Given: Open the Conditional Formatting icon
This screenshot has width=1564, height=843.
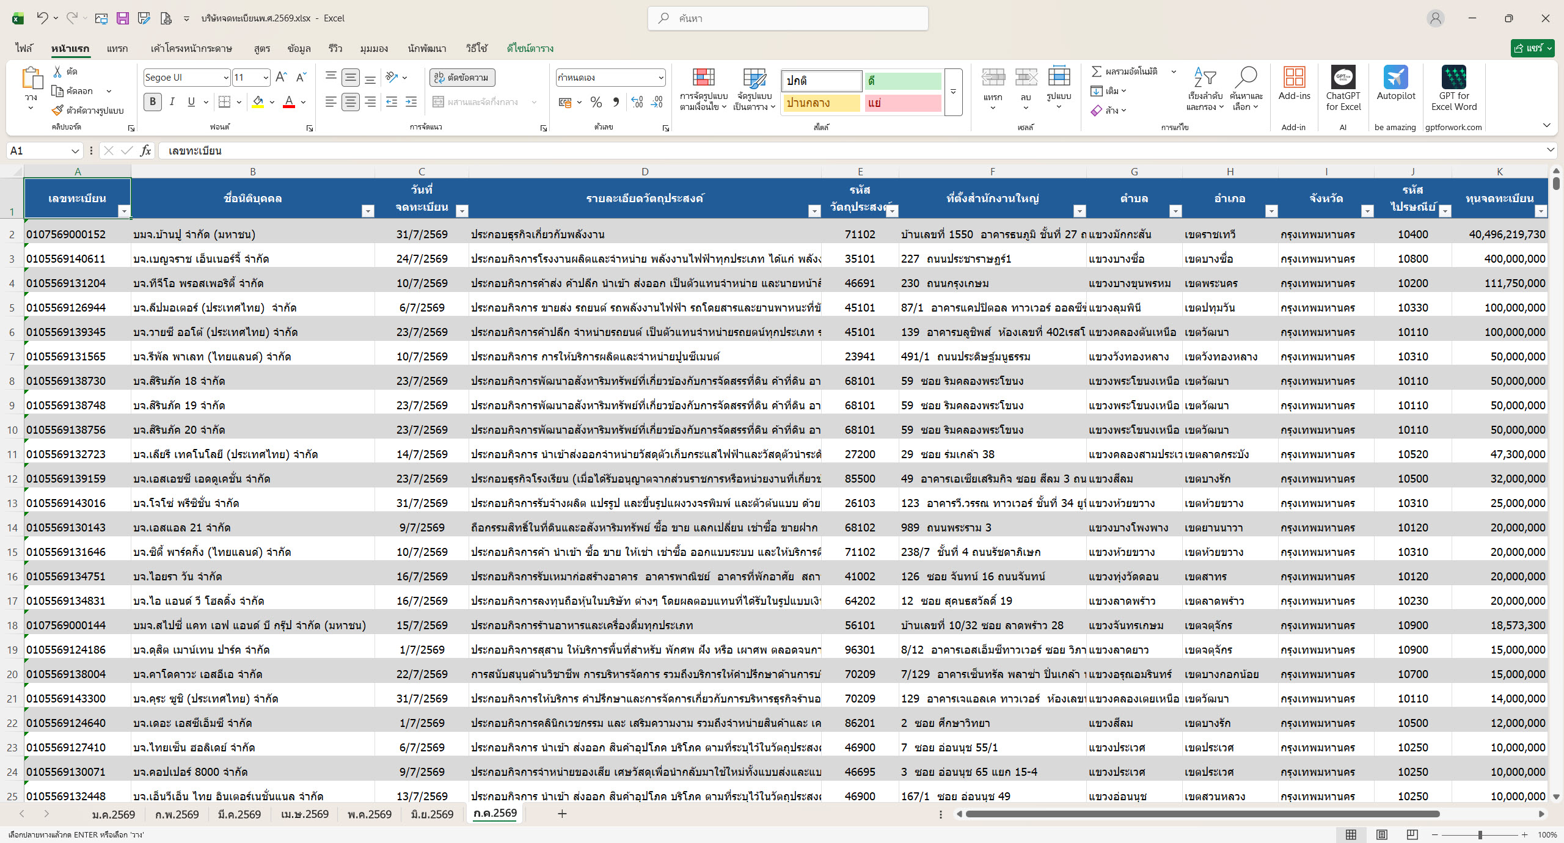Looking at the screenshot, I should coord(703,78).
